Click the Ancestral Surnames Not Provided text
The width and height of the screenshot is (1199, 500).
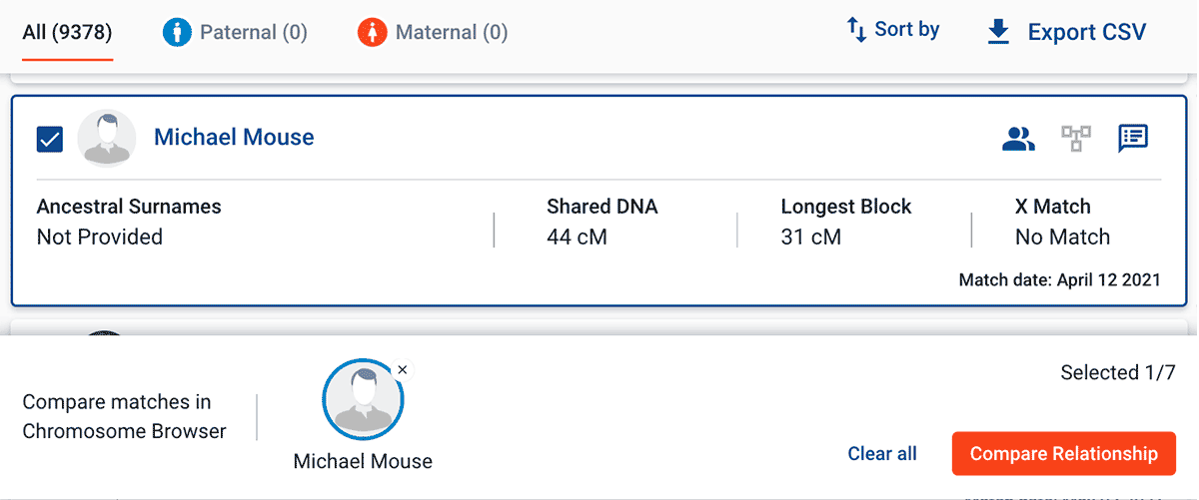click(x=100, y=238)
